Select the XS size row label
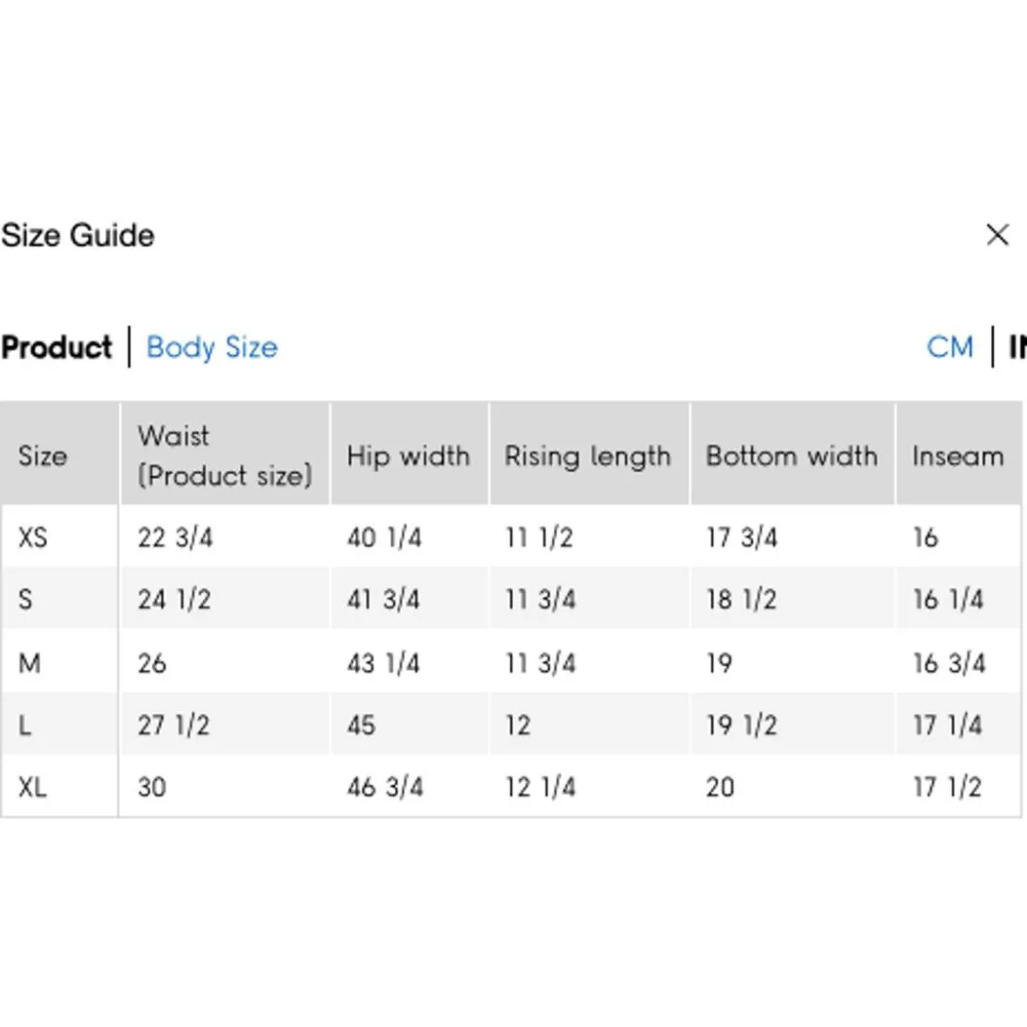The width and height of the screenshot is (1027, 1027). pyautogui.click(x=32, y=536)
